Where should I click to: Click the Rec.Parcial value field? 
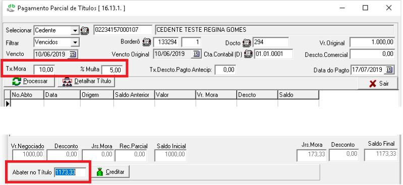coord(131,155)
